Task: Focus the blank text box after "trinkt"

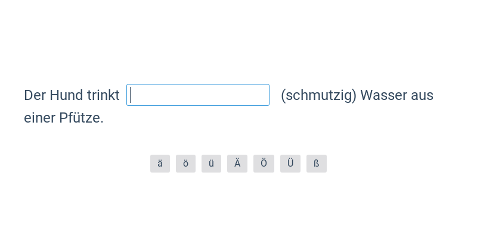Action: pos(198,95)
